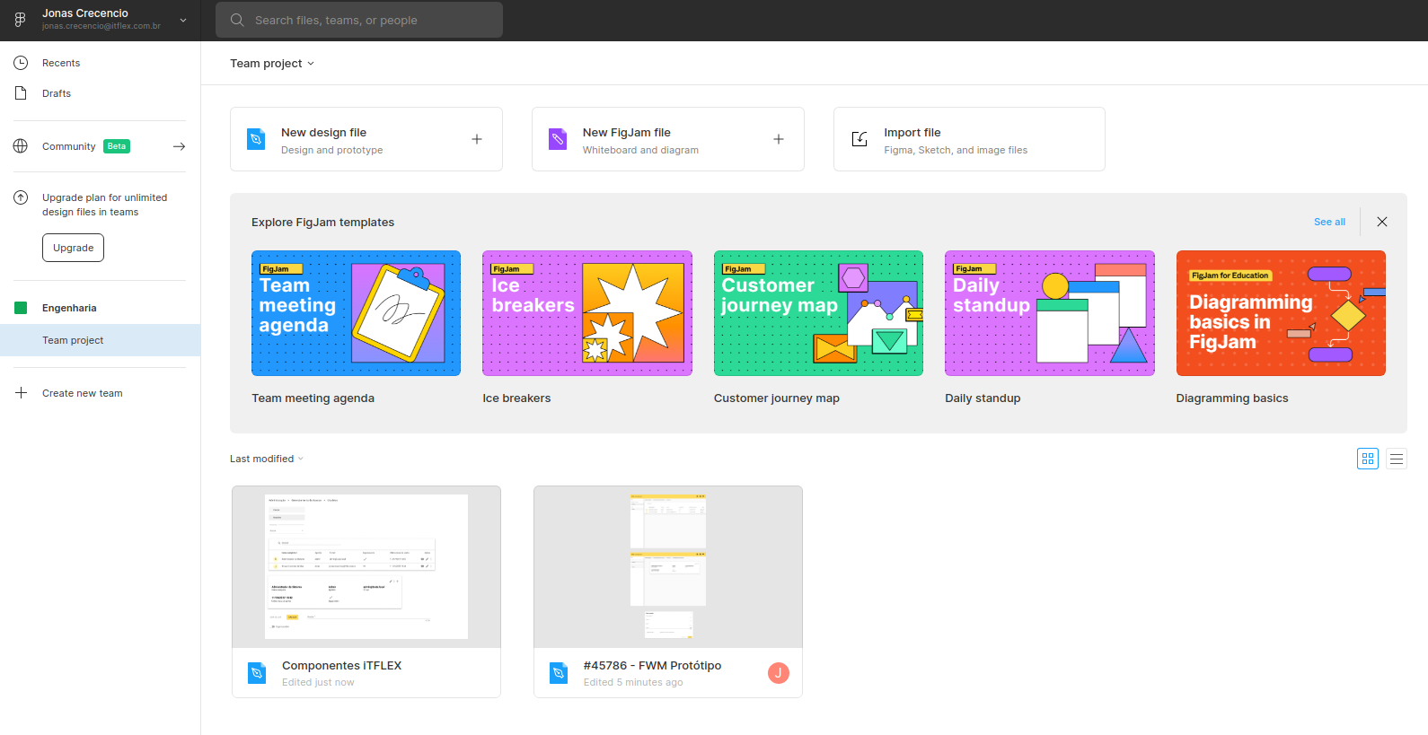Click the FWM Protótipo file type icon
Screen dimensions: 1428x735
pos(559,673)
